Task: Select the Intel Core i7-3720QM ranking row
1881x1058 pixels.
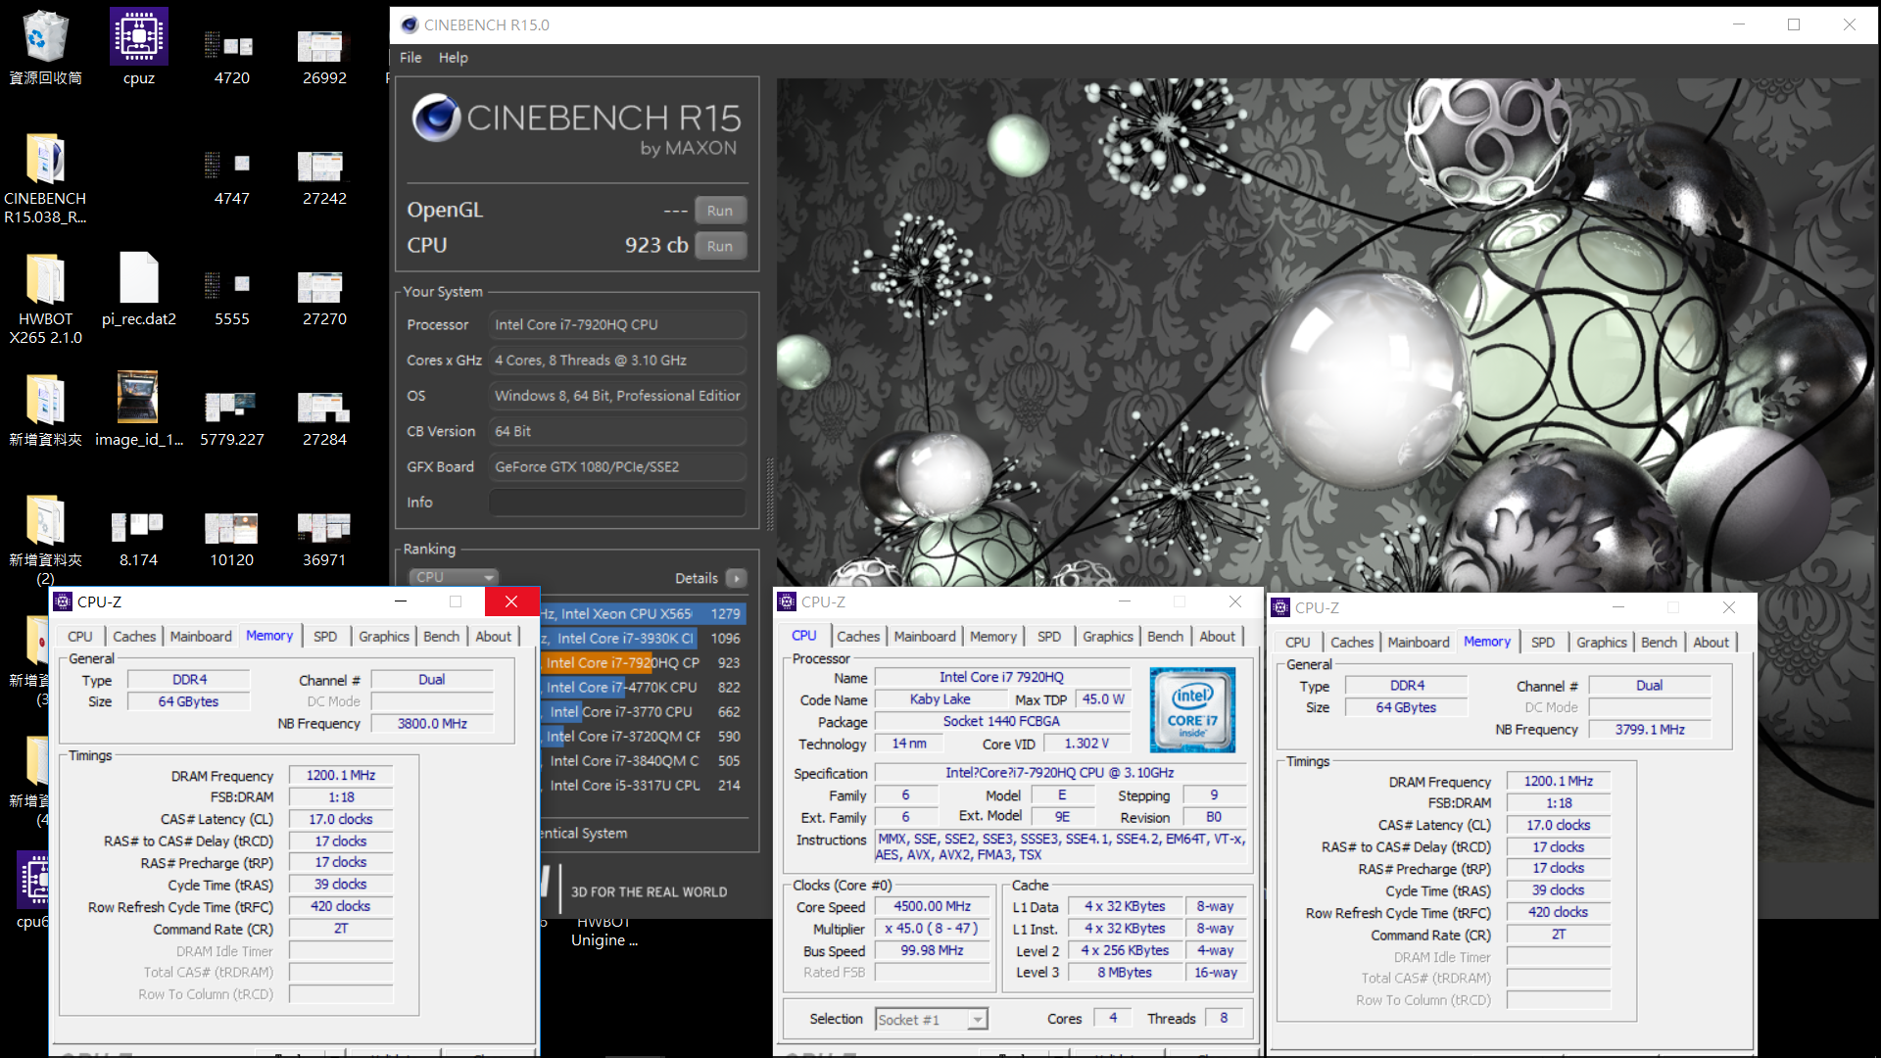Action: [643, 736]
